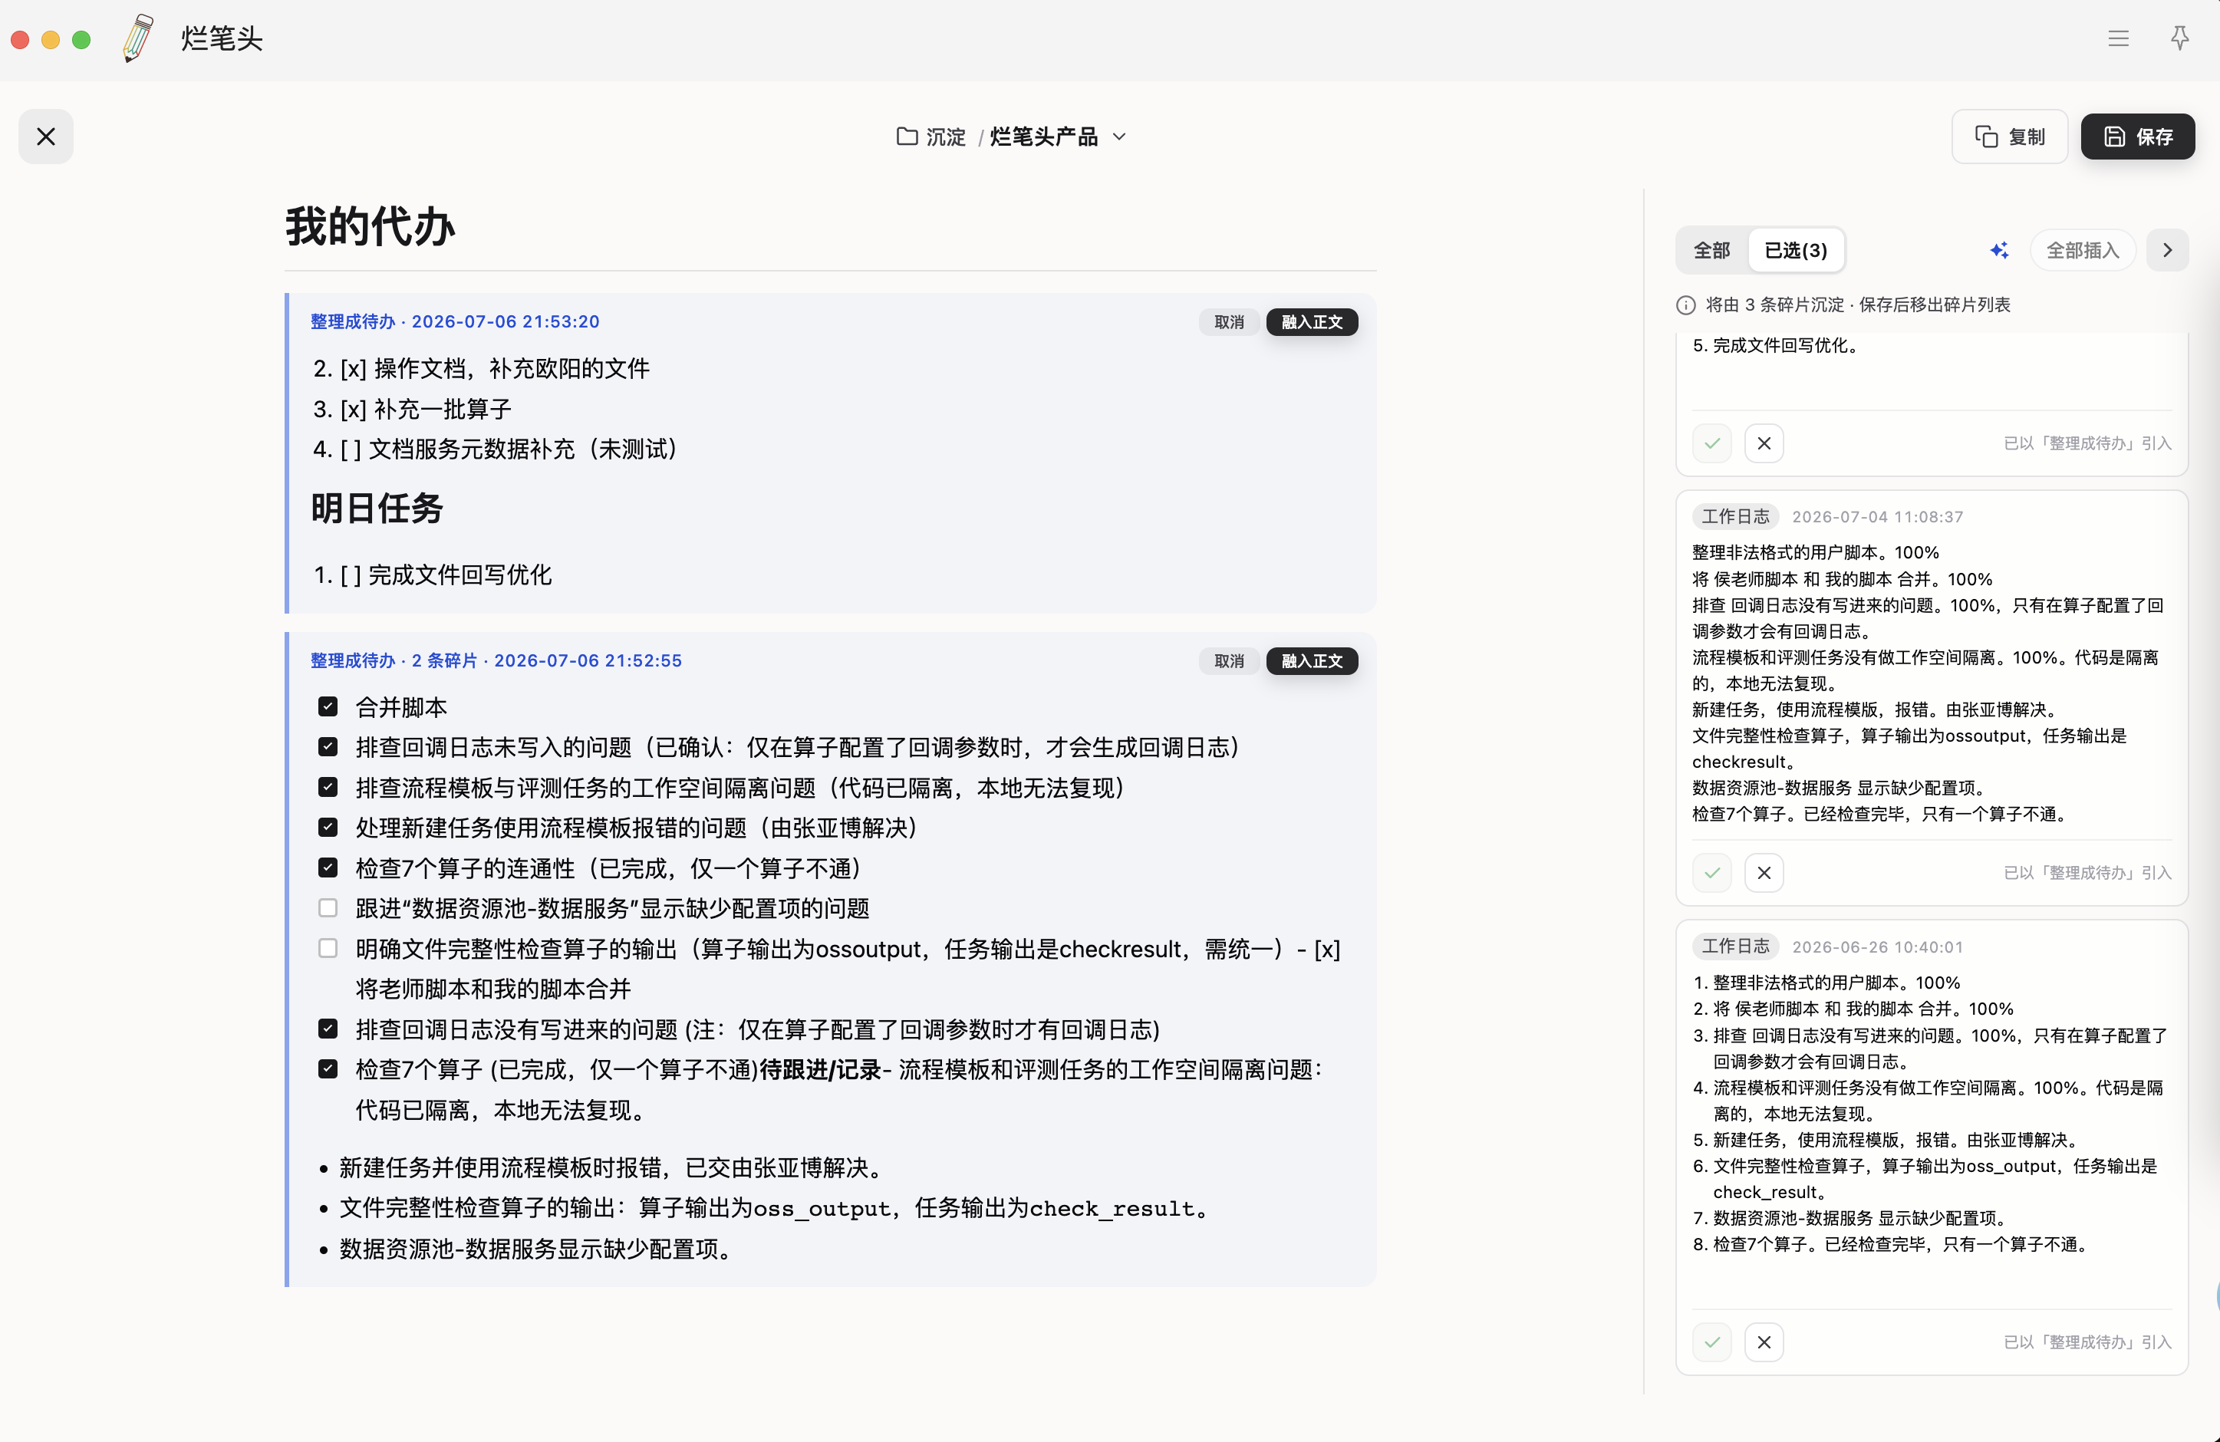The height and width of the screenshot is (1442, 2220).
Task: Toggle checkbox for 检查7个算子的连通性
Action: pyautogui.click(x=328, y=868)
